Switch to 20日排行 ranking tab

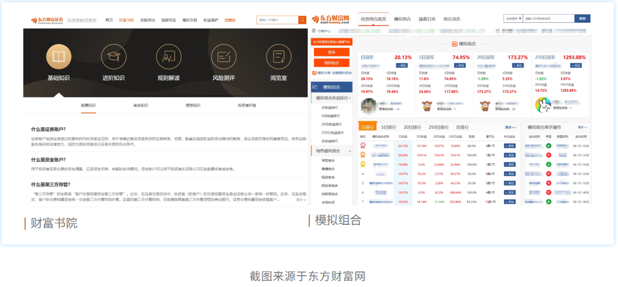[x=412, y=127]
